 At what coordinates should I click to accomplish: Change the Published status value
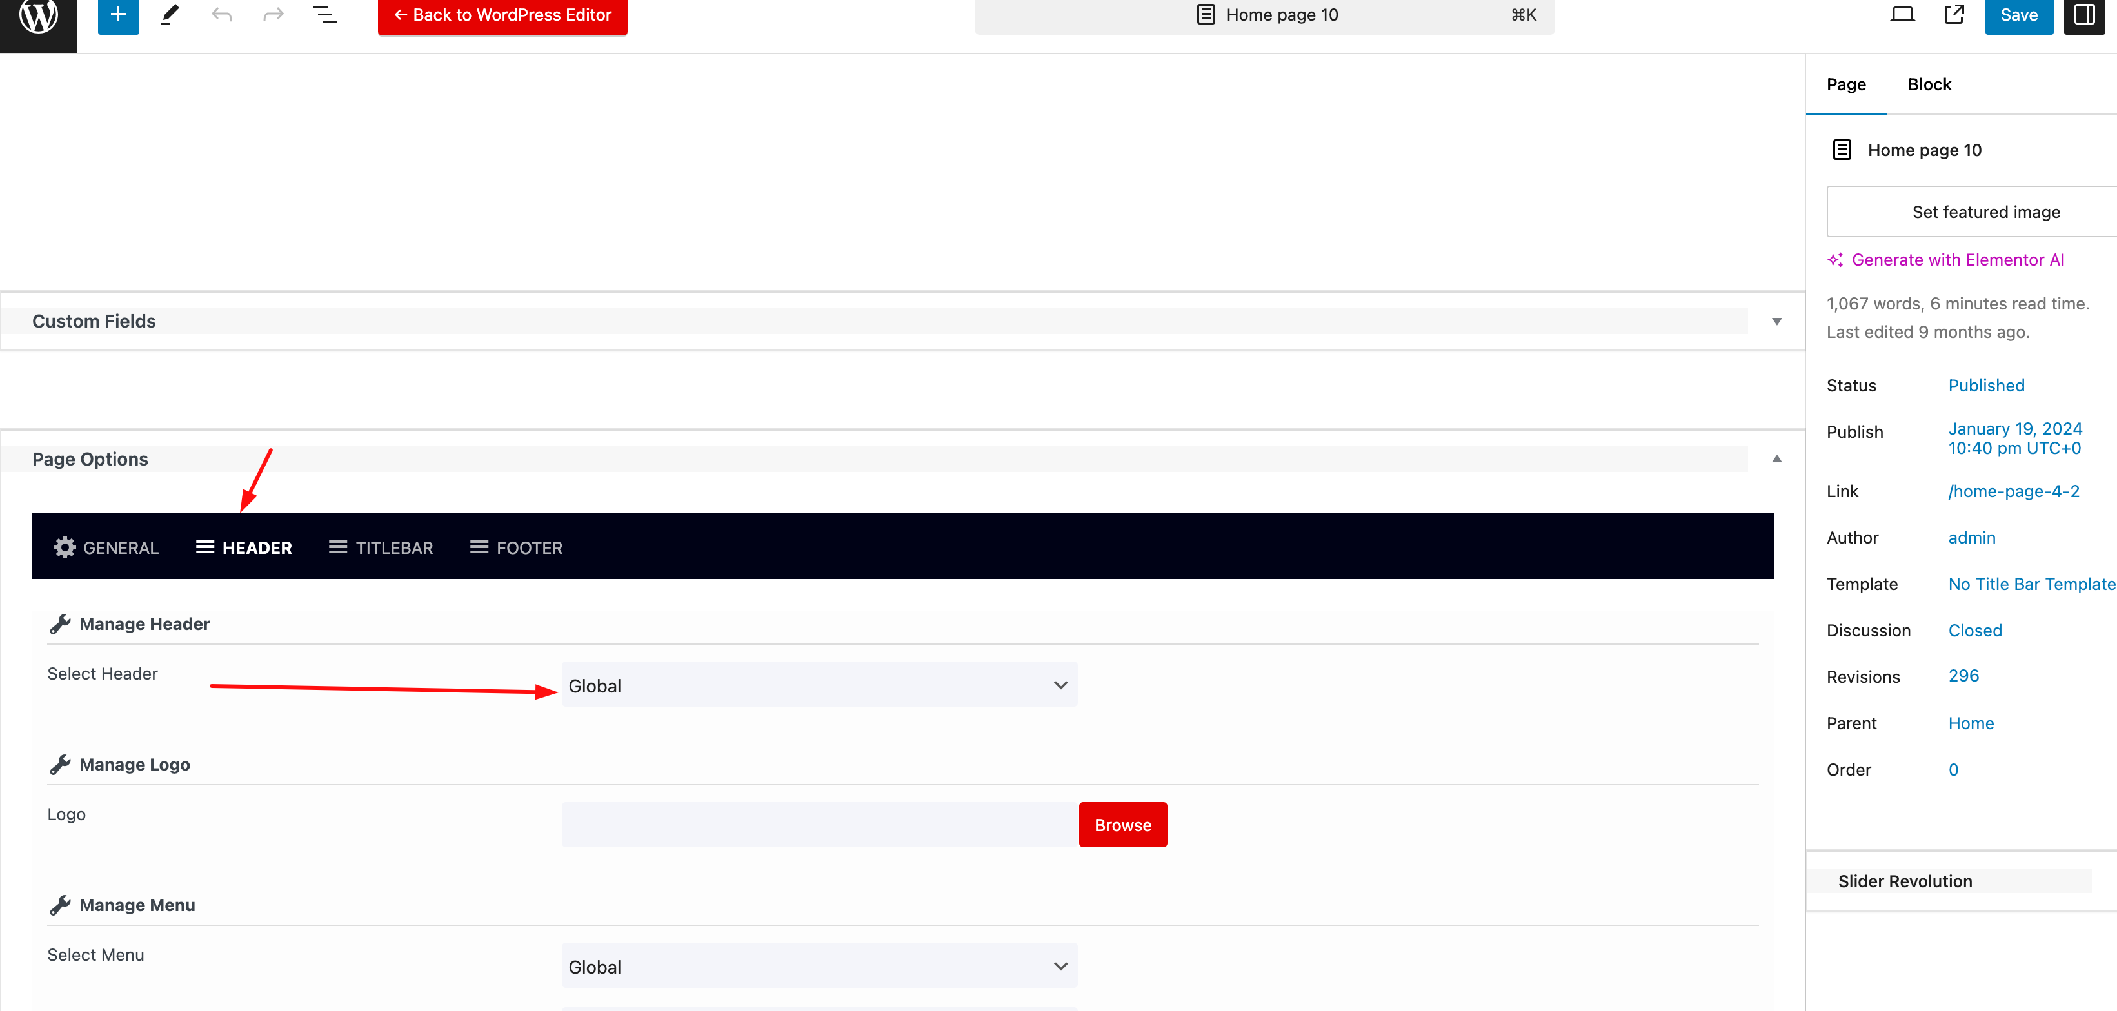[1986, 386]
